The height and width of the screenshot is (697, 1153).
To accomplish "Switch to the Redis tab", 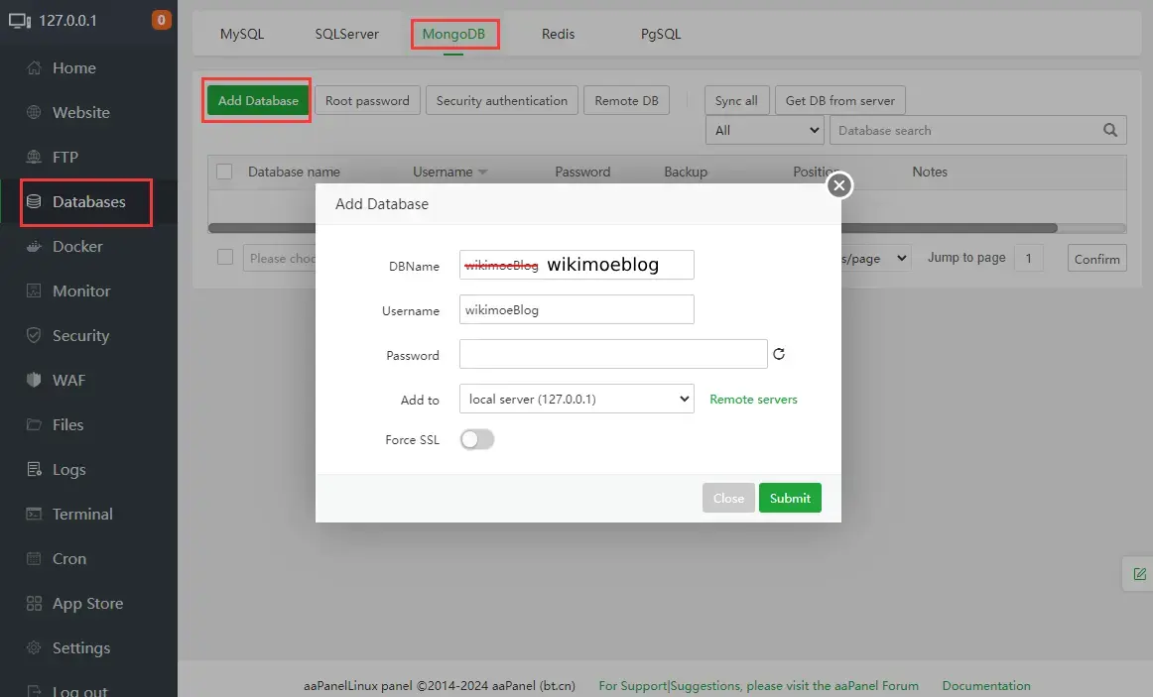I will pos(558,34).
